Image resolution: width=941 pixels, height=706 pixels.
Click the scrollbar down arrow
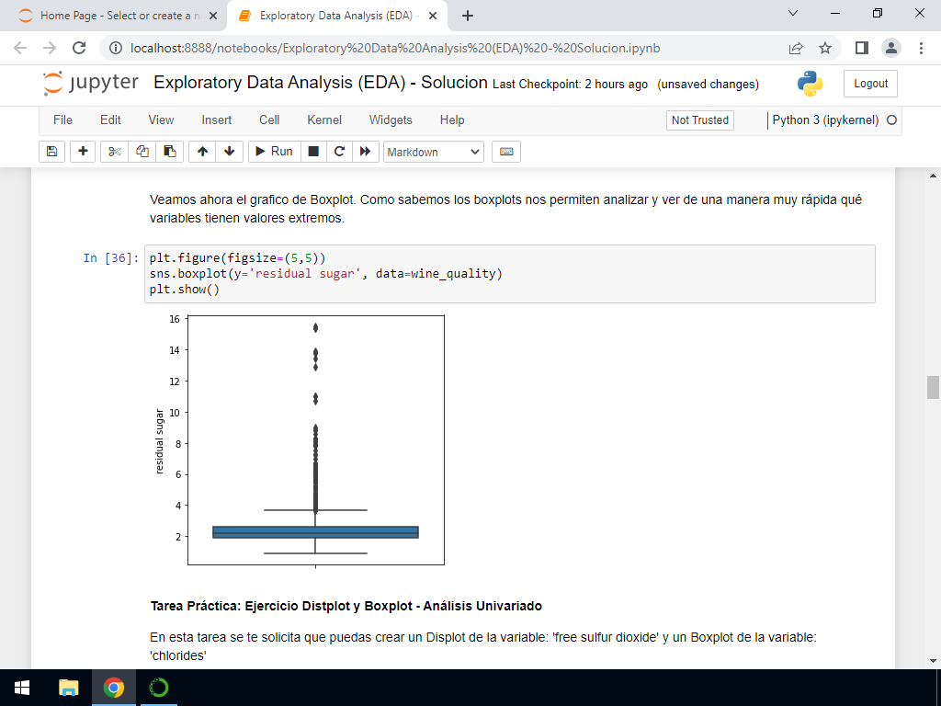pos(933,661)
